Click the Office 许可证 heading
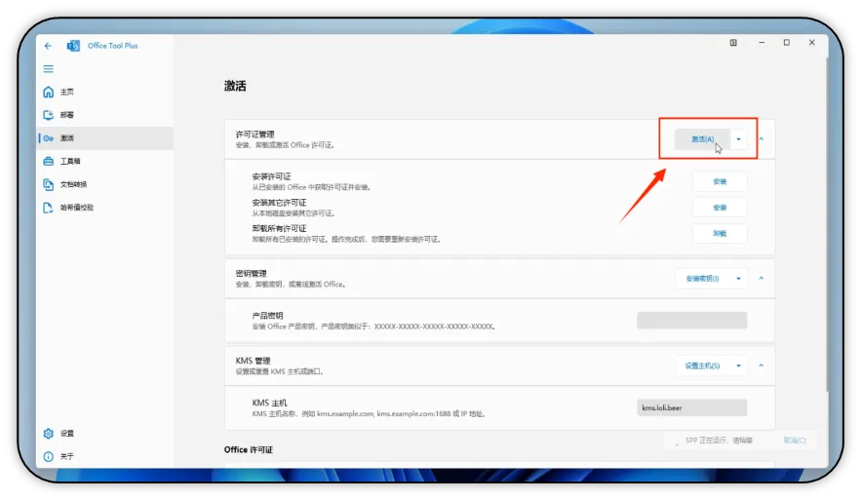This screenshot has height=500, width=861. pyautogui.click(x=249, y=450)
